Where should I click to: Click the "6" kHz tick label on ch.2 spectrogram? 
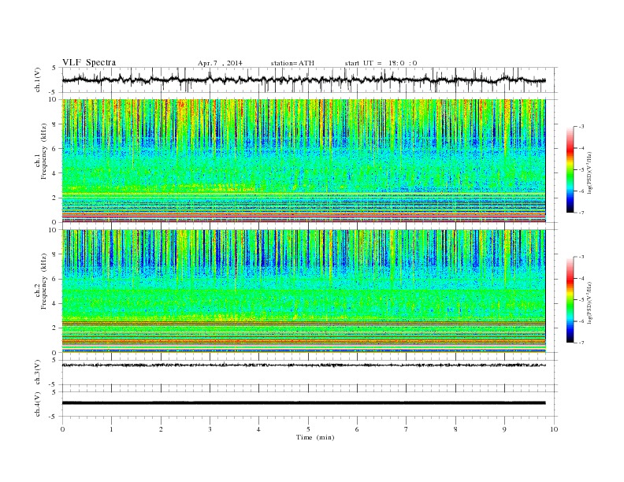click(54, 279)
